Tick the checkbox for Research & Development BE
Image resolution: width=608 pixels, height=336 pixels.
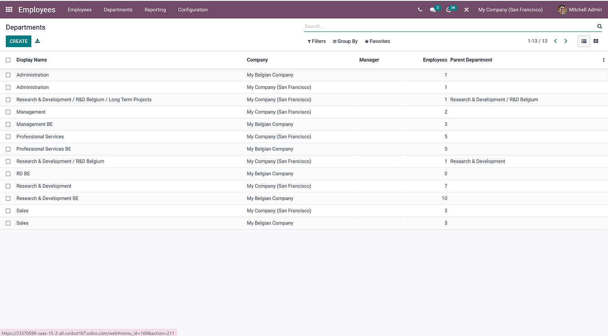click(8, 198)
